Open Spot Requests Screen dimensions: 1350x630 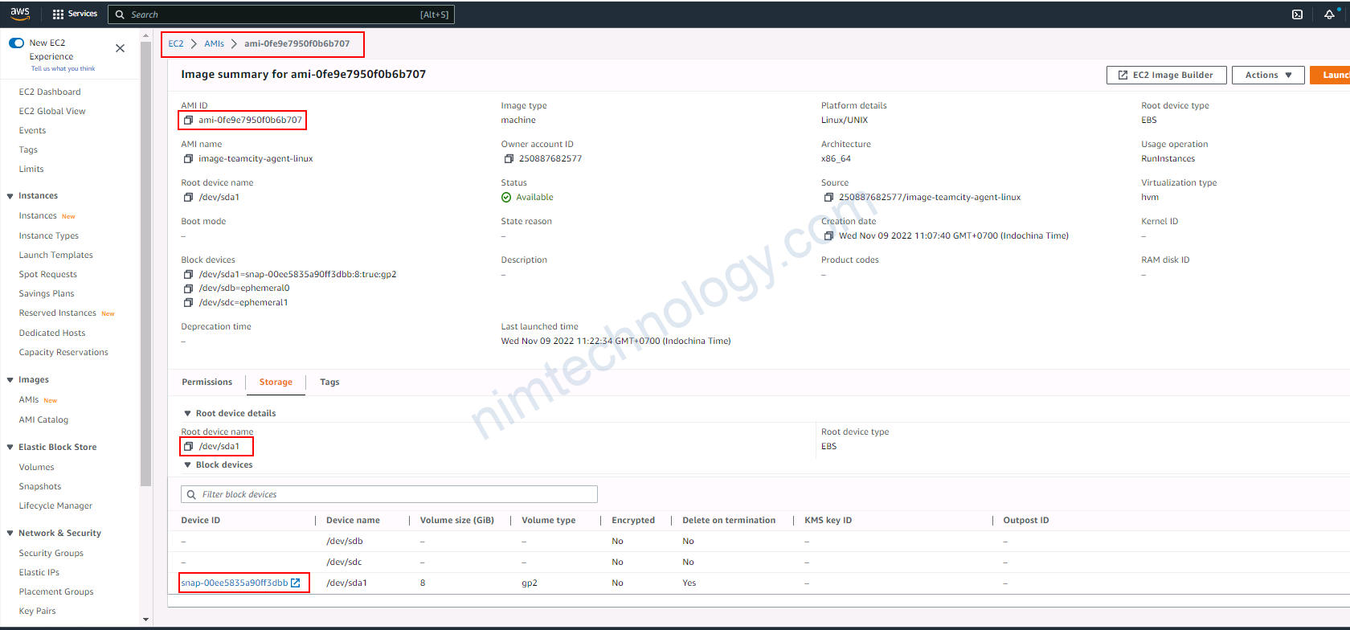tap(48, 274)
